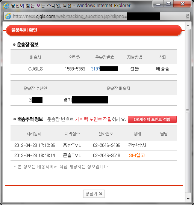194x205 pixels.
Task: Close the window with red X button
Action: [182, 4]
